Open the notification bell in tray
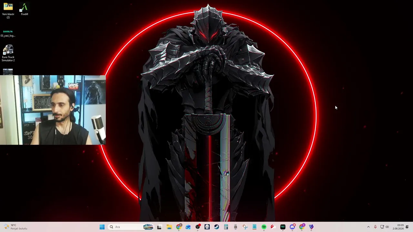413x232 pixels. (407, 227)
